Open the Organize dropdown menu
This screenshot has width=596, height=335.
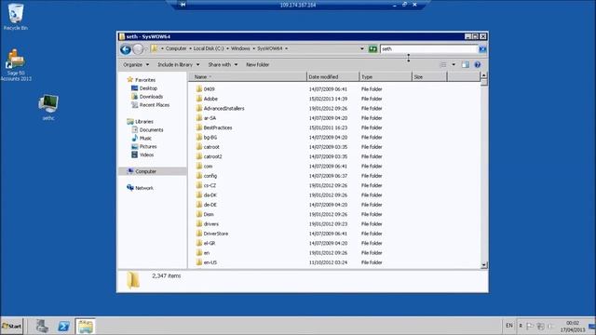coord(136,65)
